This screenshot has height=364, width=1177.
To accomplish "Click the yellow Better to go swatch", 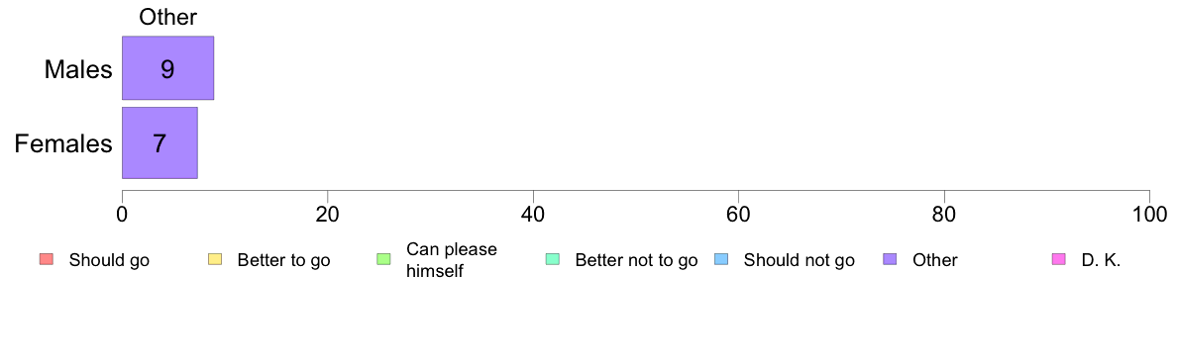I will 214,260.
